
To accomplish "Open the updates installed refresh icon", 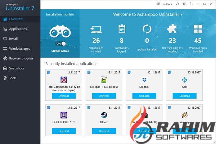I will pos(147,29).
